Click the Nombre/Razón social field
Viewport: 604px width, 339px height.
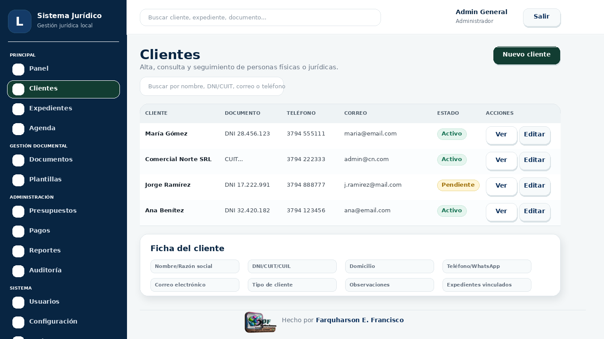(x=195, y=266)
